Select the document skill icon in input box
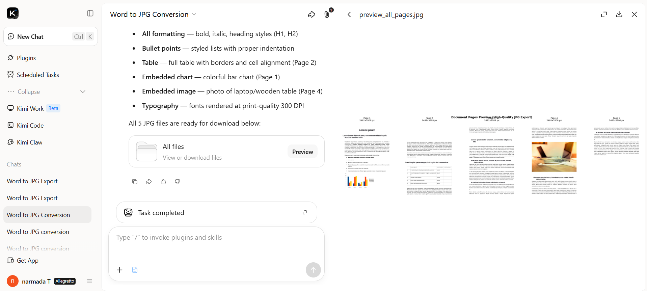Viewport: 647px width, 291px height. click(135, 270)
